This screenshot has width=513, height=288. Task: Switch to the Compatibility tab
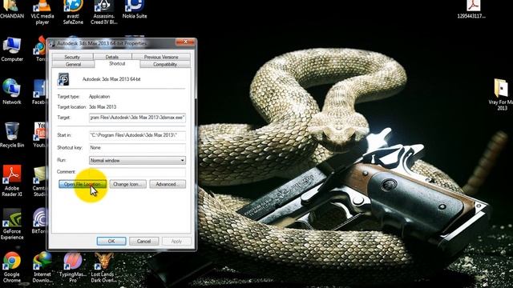coord(165,64)
